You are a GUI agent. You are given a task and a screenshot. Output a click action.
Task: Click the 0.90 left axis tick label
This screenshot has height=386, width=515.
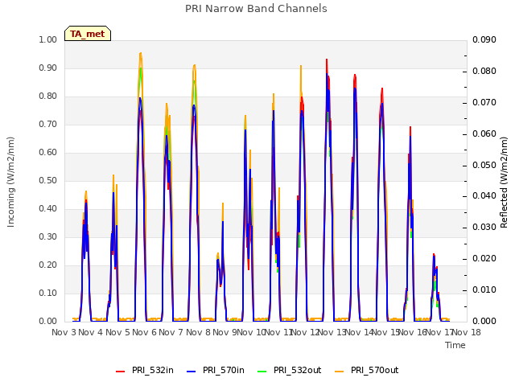click(48, 68)
